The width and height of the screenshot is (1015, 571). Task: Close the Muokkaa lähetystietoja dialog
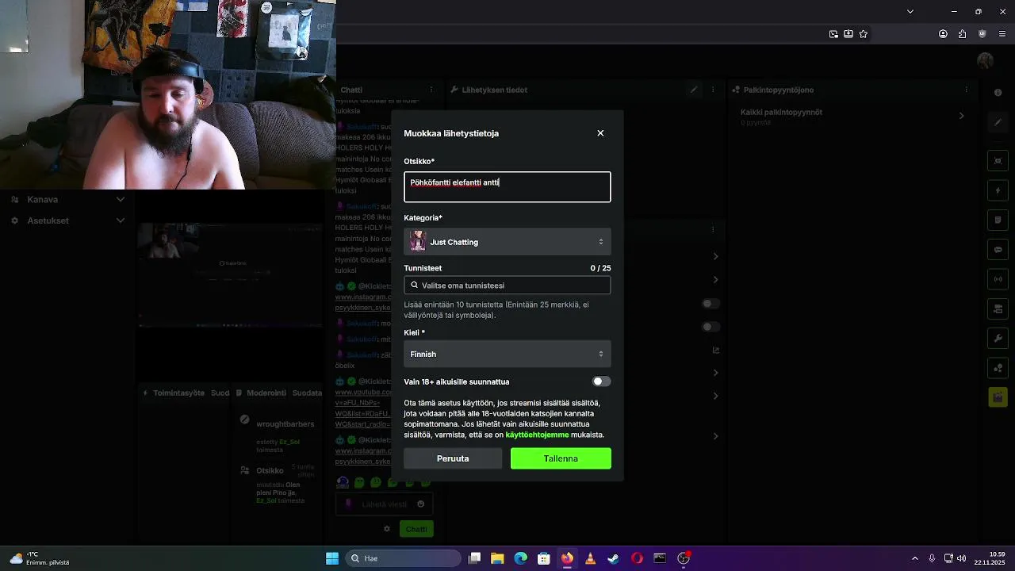pos(600,133)
